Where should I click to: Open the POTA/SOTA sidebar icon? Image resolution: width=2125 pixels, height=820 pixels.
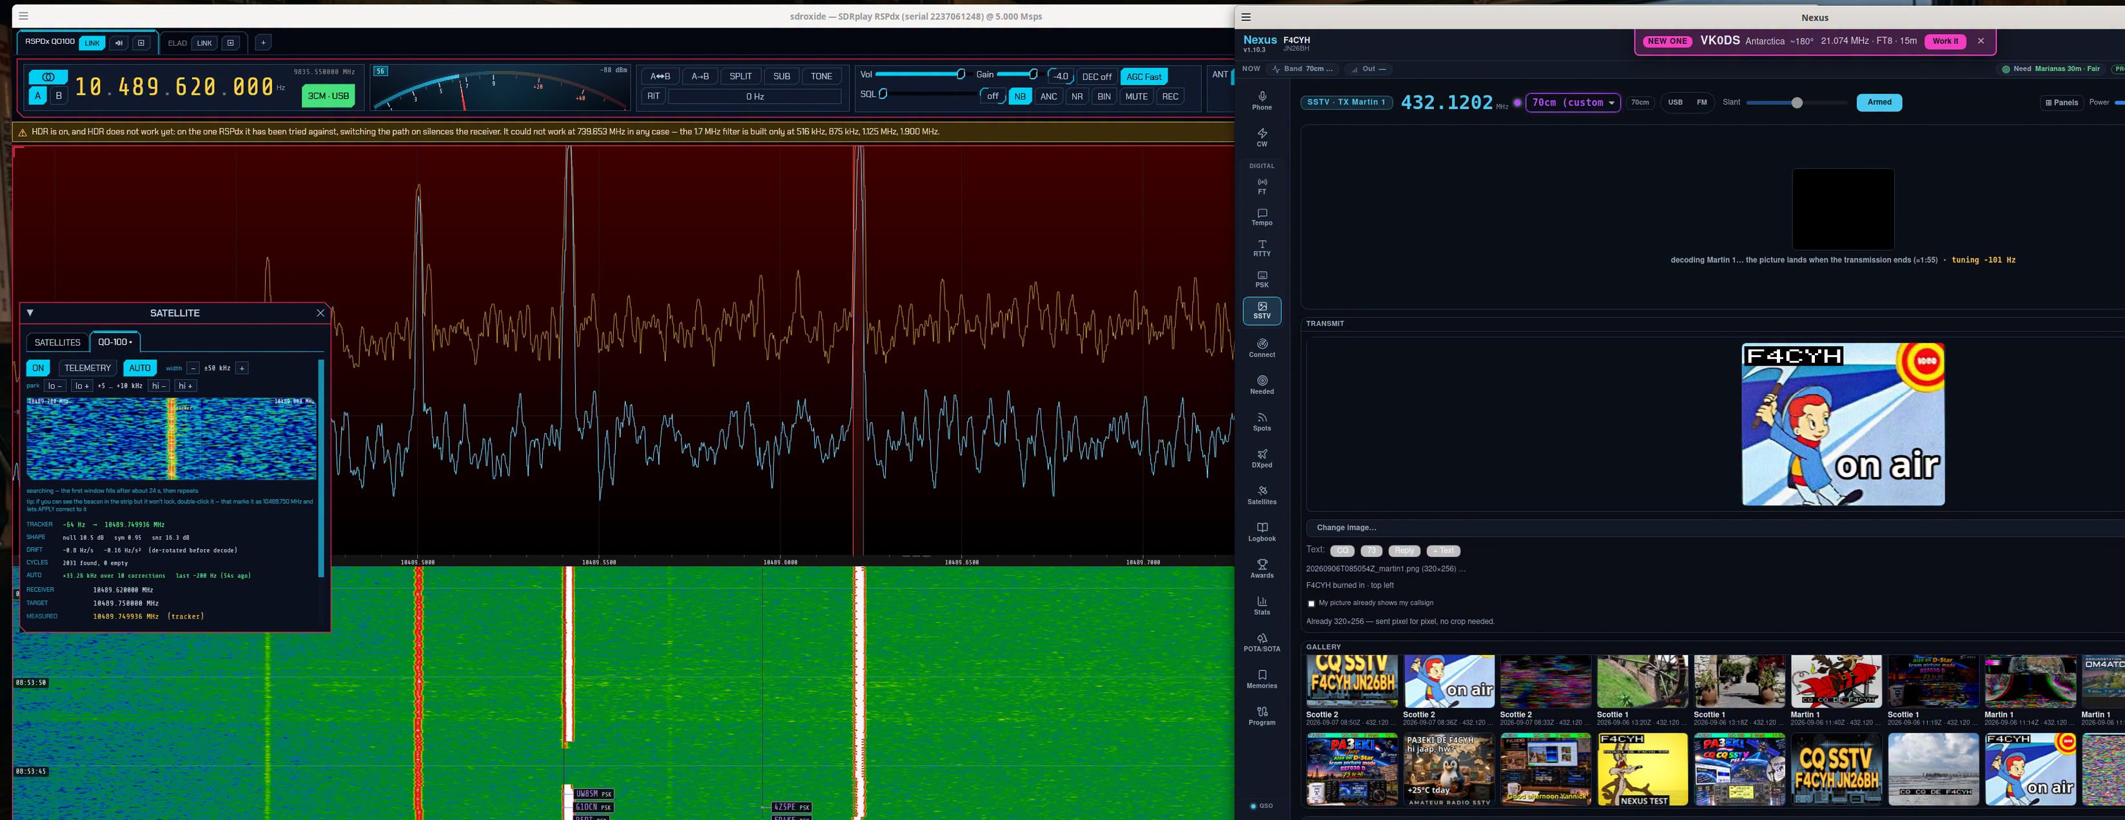(x=1261, y=643)
